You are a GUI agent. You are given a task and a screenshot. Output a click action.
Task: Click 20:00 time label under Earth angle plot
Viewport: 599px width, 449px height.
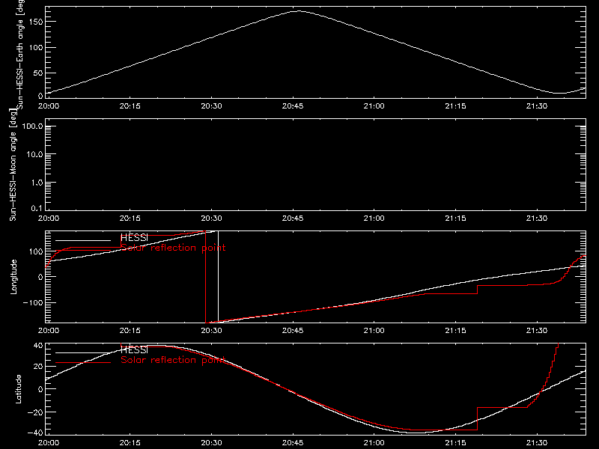coord(49,106)
